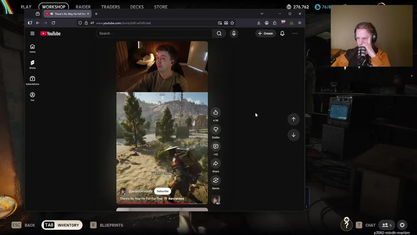Go to previous Short with up arrow
Image resolution: width=417 pixels, height=235 pixels.
pos(294,119)
